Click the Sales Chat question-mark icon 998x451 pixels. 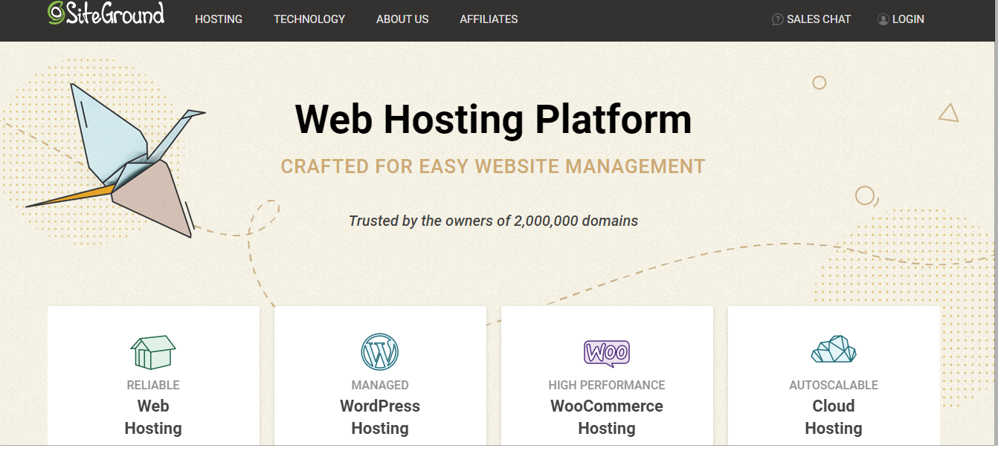(x=778, y=19)
